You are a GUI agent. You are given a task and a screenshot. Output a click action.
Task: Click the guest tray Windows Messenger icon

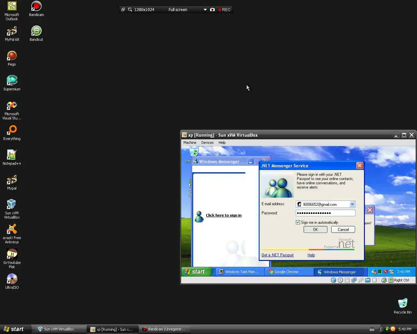coord(374,272)
